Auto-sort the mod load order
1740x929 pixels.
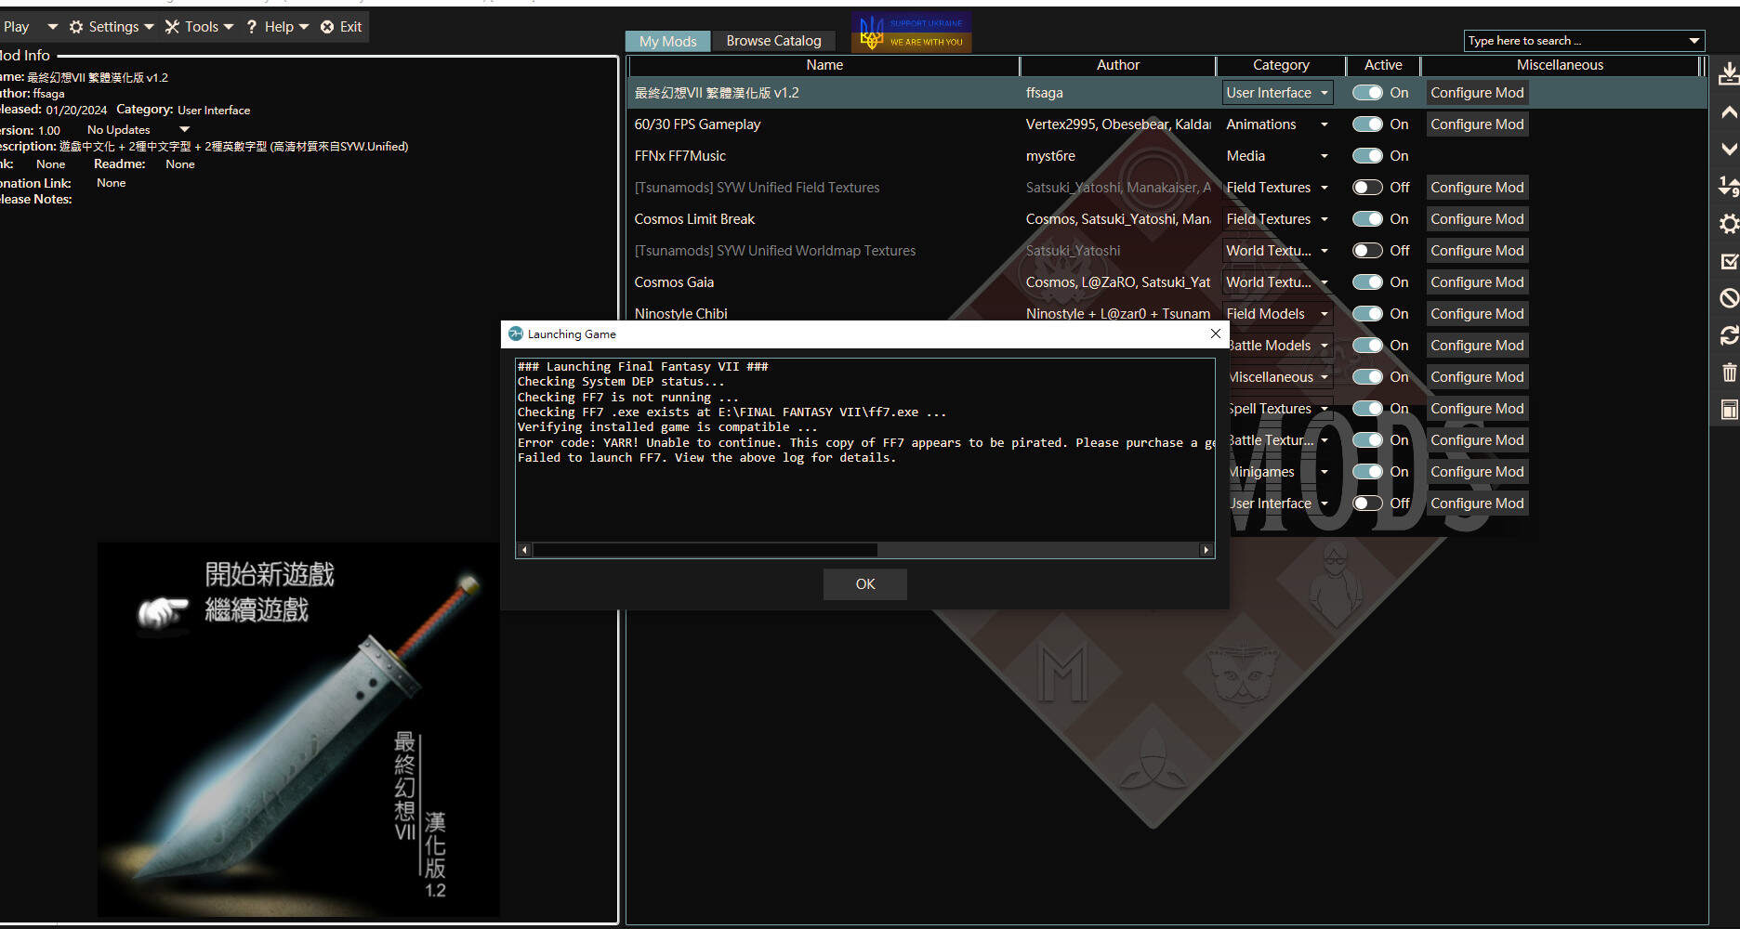1729,186
